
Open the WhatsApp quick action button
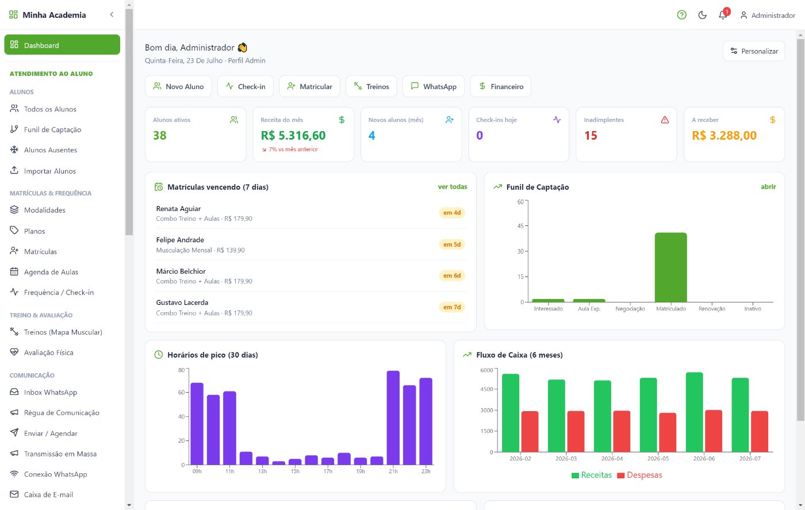pos(434,86)
